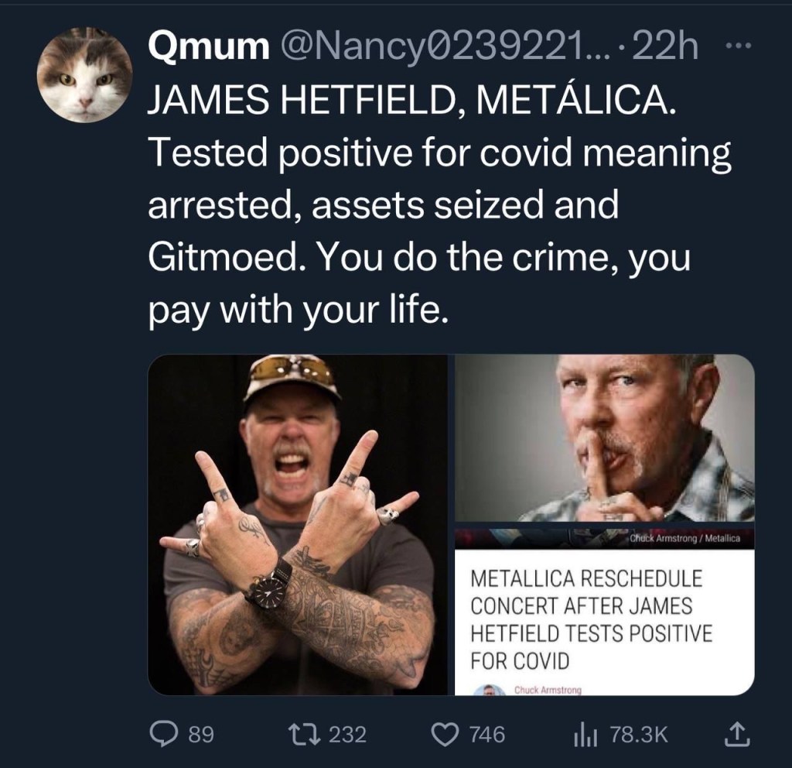Screen dimensions: 792x768
Task: Enlarge right photo of man shushing
Action: (605, 438)
